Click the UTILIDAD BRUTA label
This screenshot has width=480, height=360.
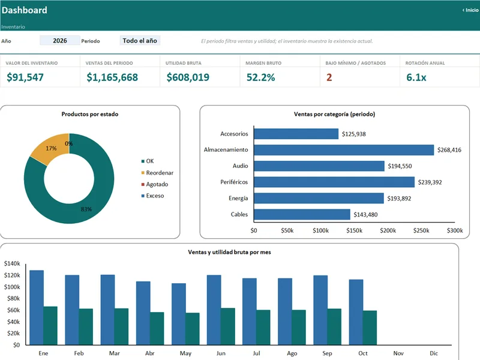tap(184, 63)
